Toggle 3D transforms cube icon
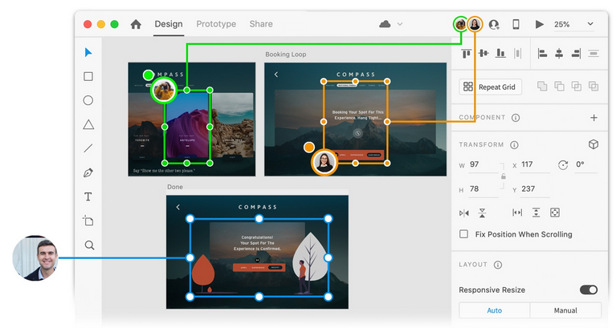The height and width of the screenshot is (328, 616). pos(594,144)
